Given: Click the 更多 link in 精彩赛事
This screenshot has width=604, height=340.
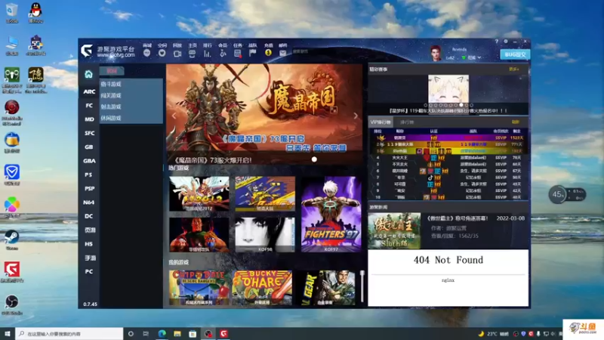Looking at the screenshot, I should (514, 70).
